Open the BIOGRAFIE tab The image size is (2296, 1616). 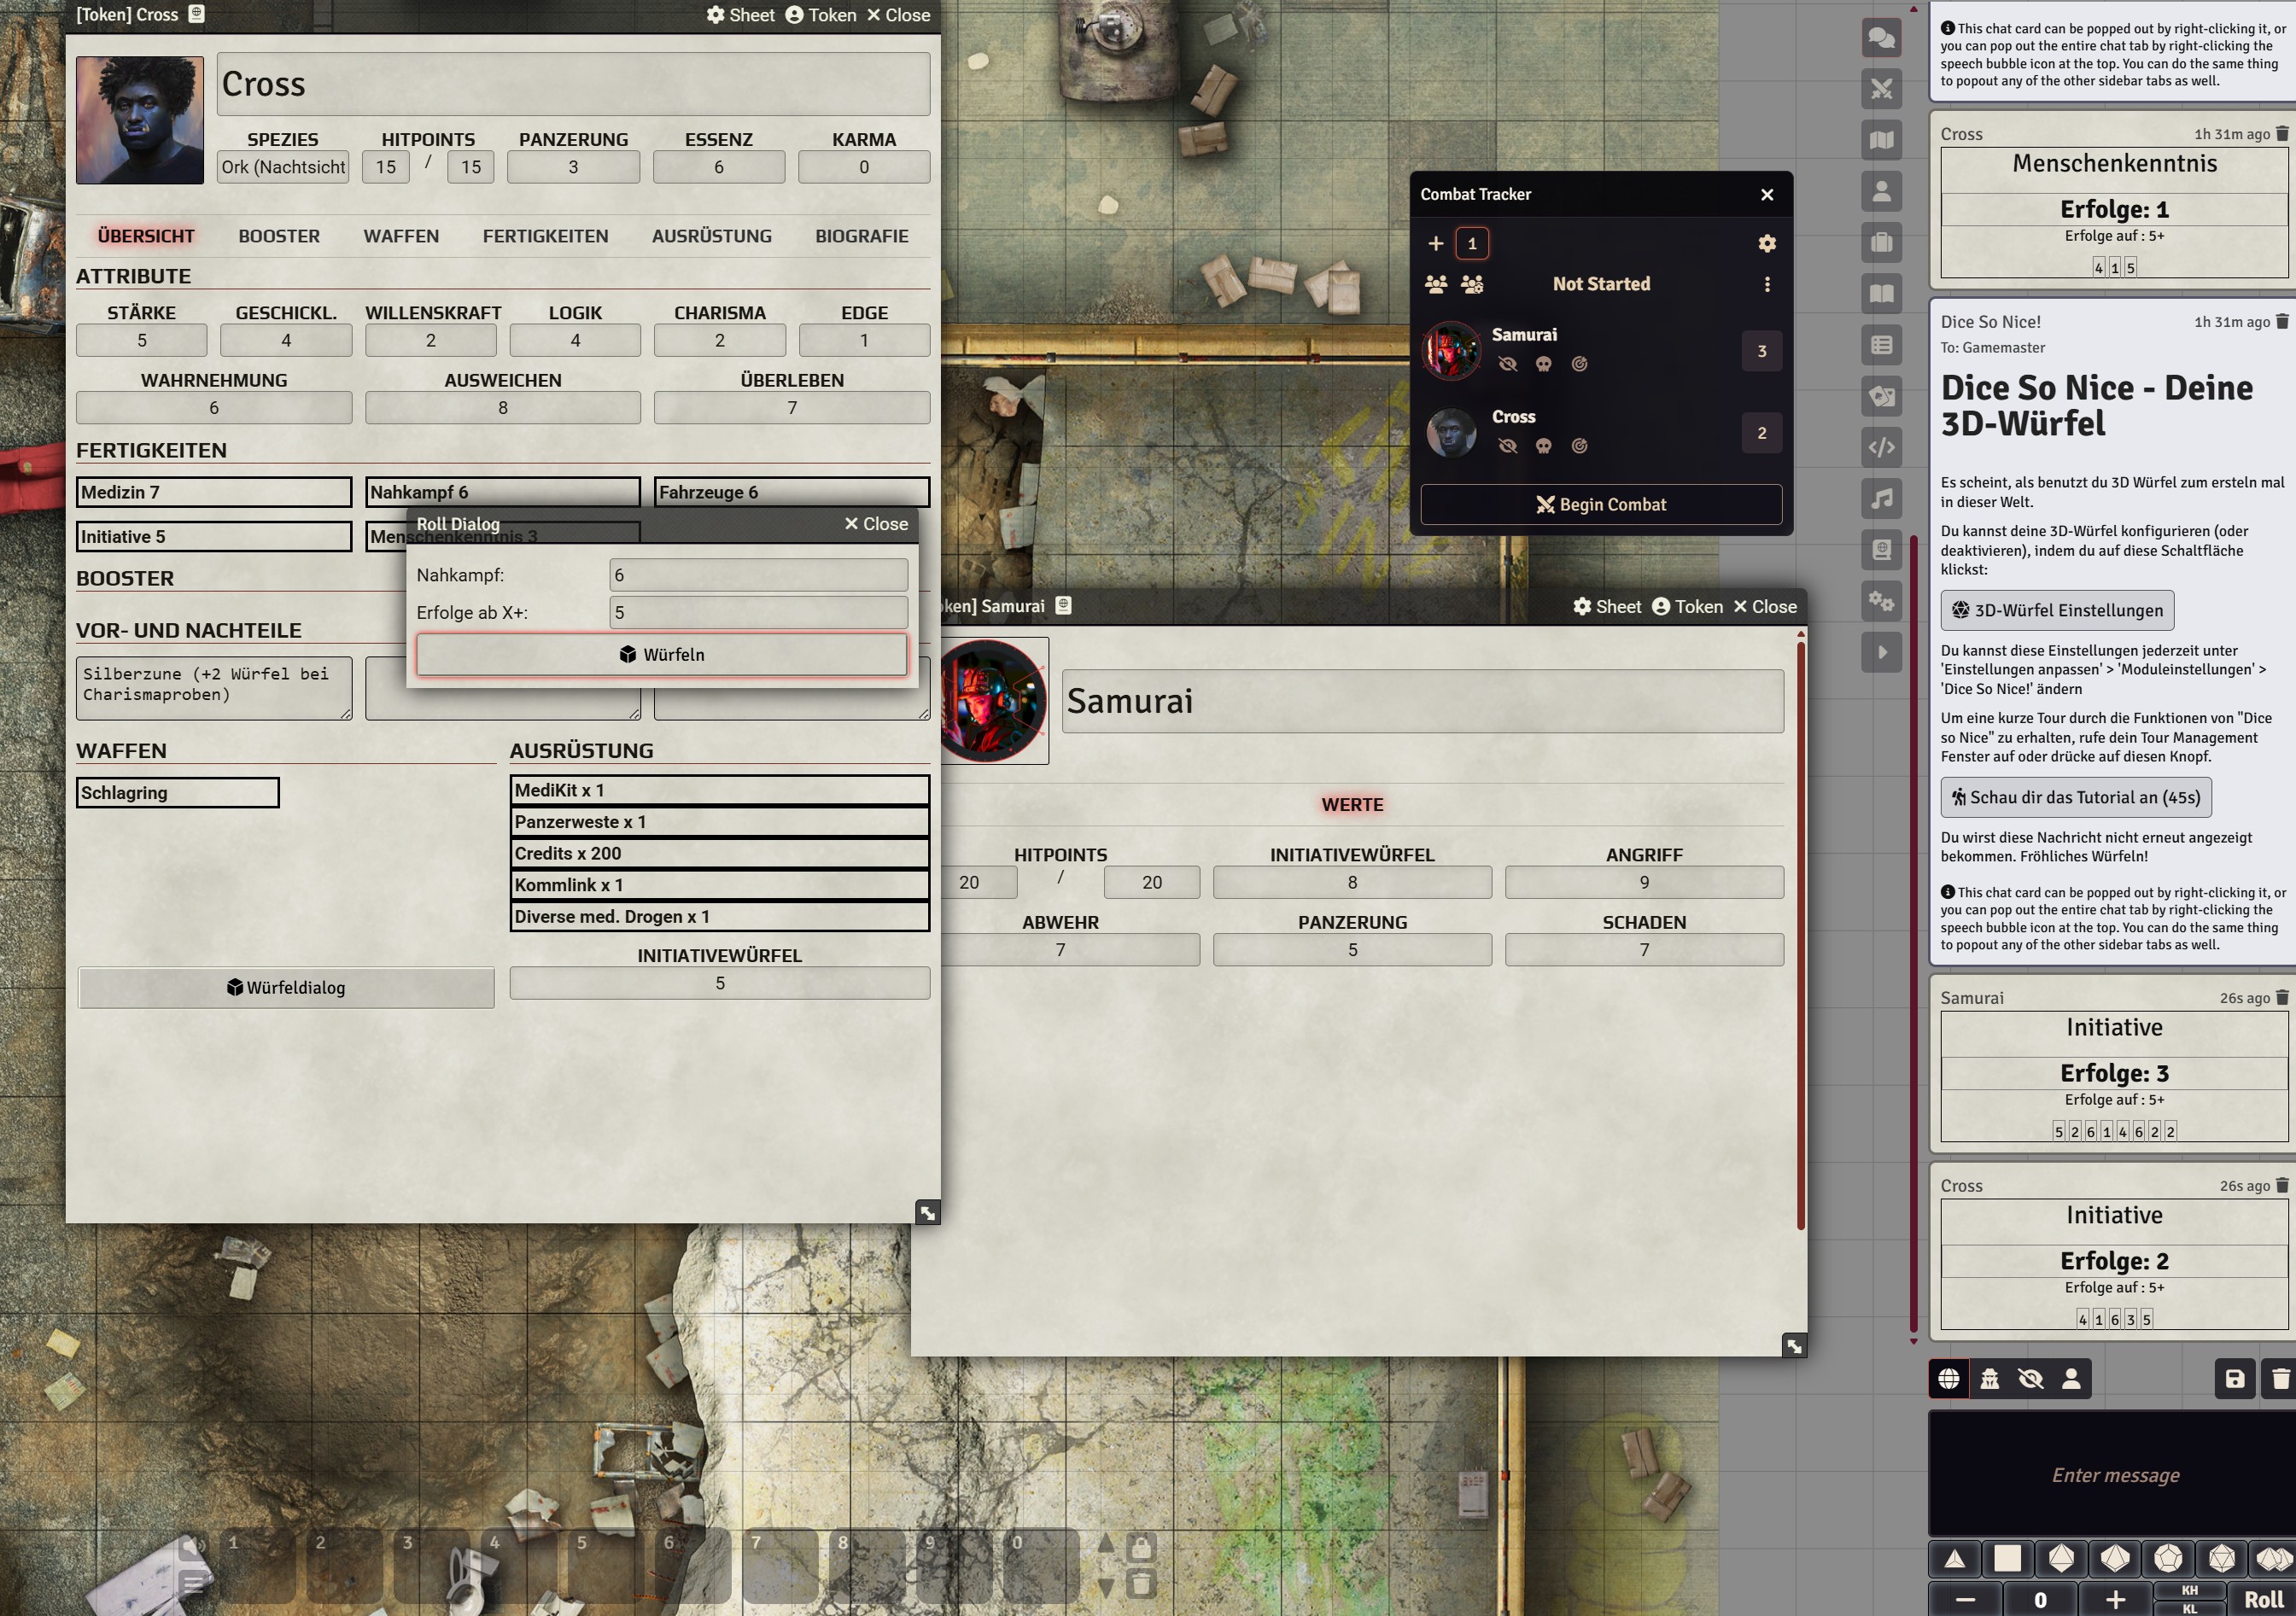coord(861,236)
